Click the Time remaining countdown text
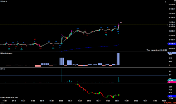The image size is (176, 104). point(157,50)
